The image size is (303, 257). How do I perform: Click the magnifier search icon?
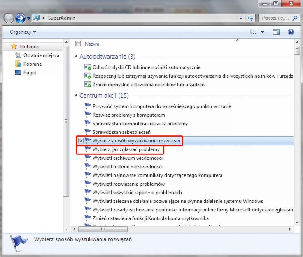[x=295, y=18]
